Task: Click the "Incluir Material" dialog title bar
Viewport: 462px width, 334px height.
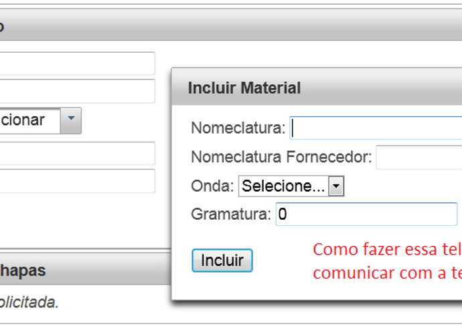Action: (317, 88)
